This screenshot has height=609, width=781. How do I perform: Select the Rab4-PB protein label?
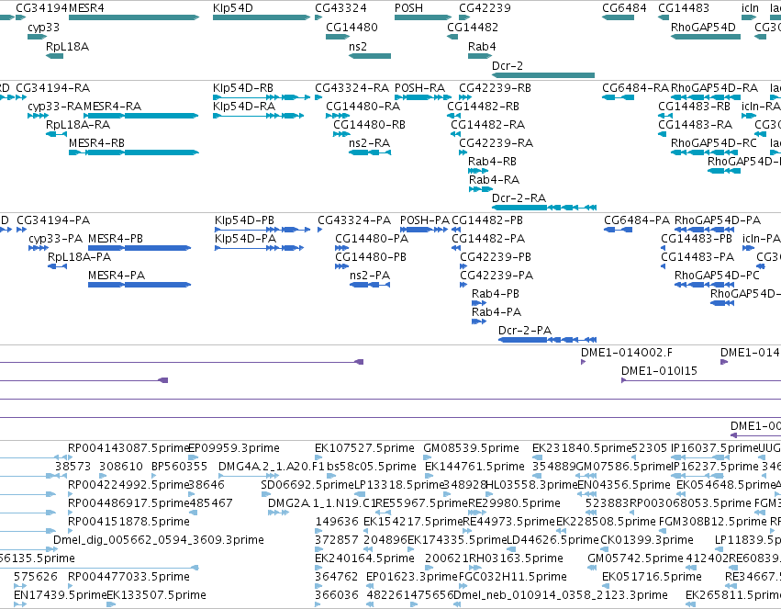pos(496,294)
